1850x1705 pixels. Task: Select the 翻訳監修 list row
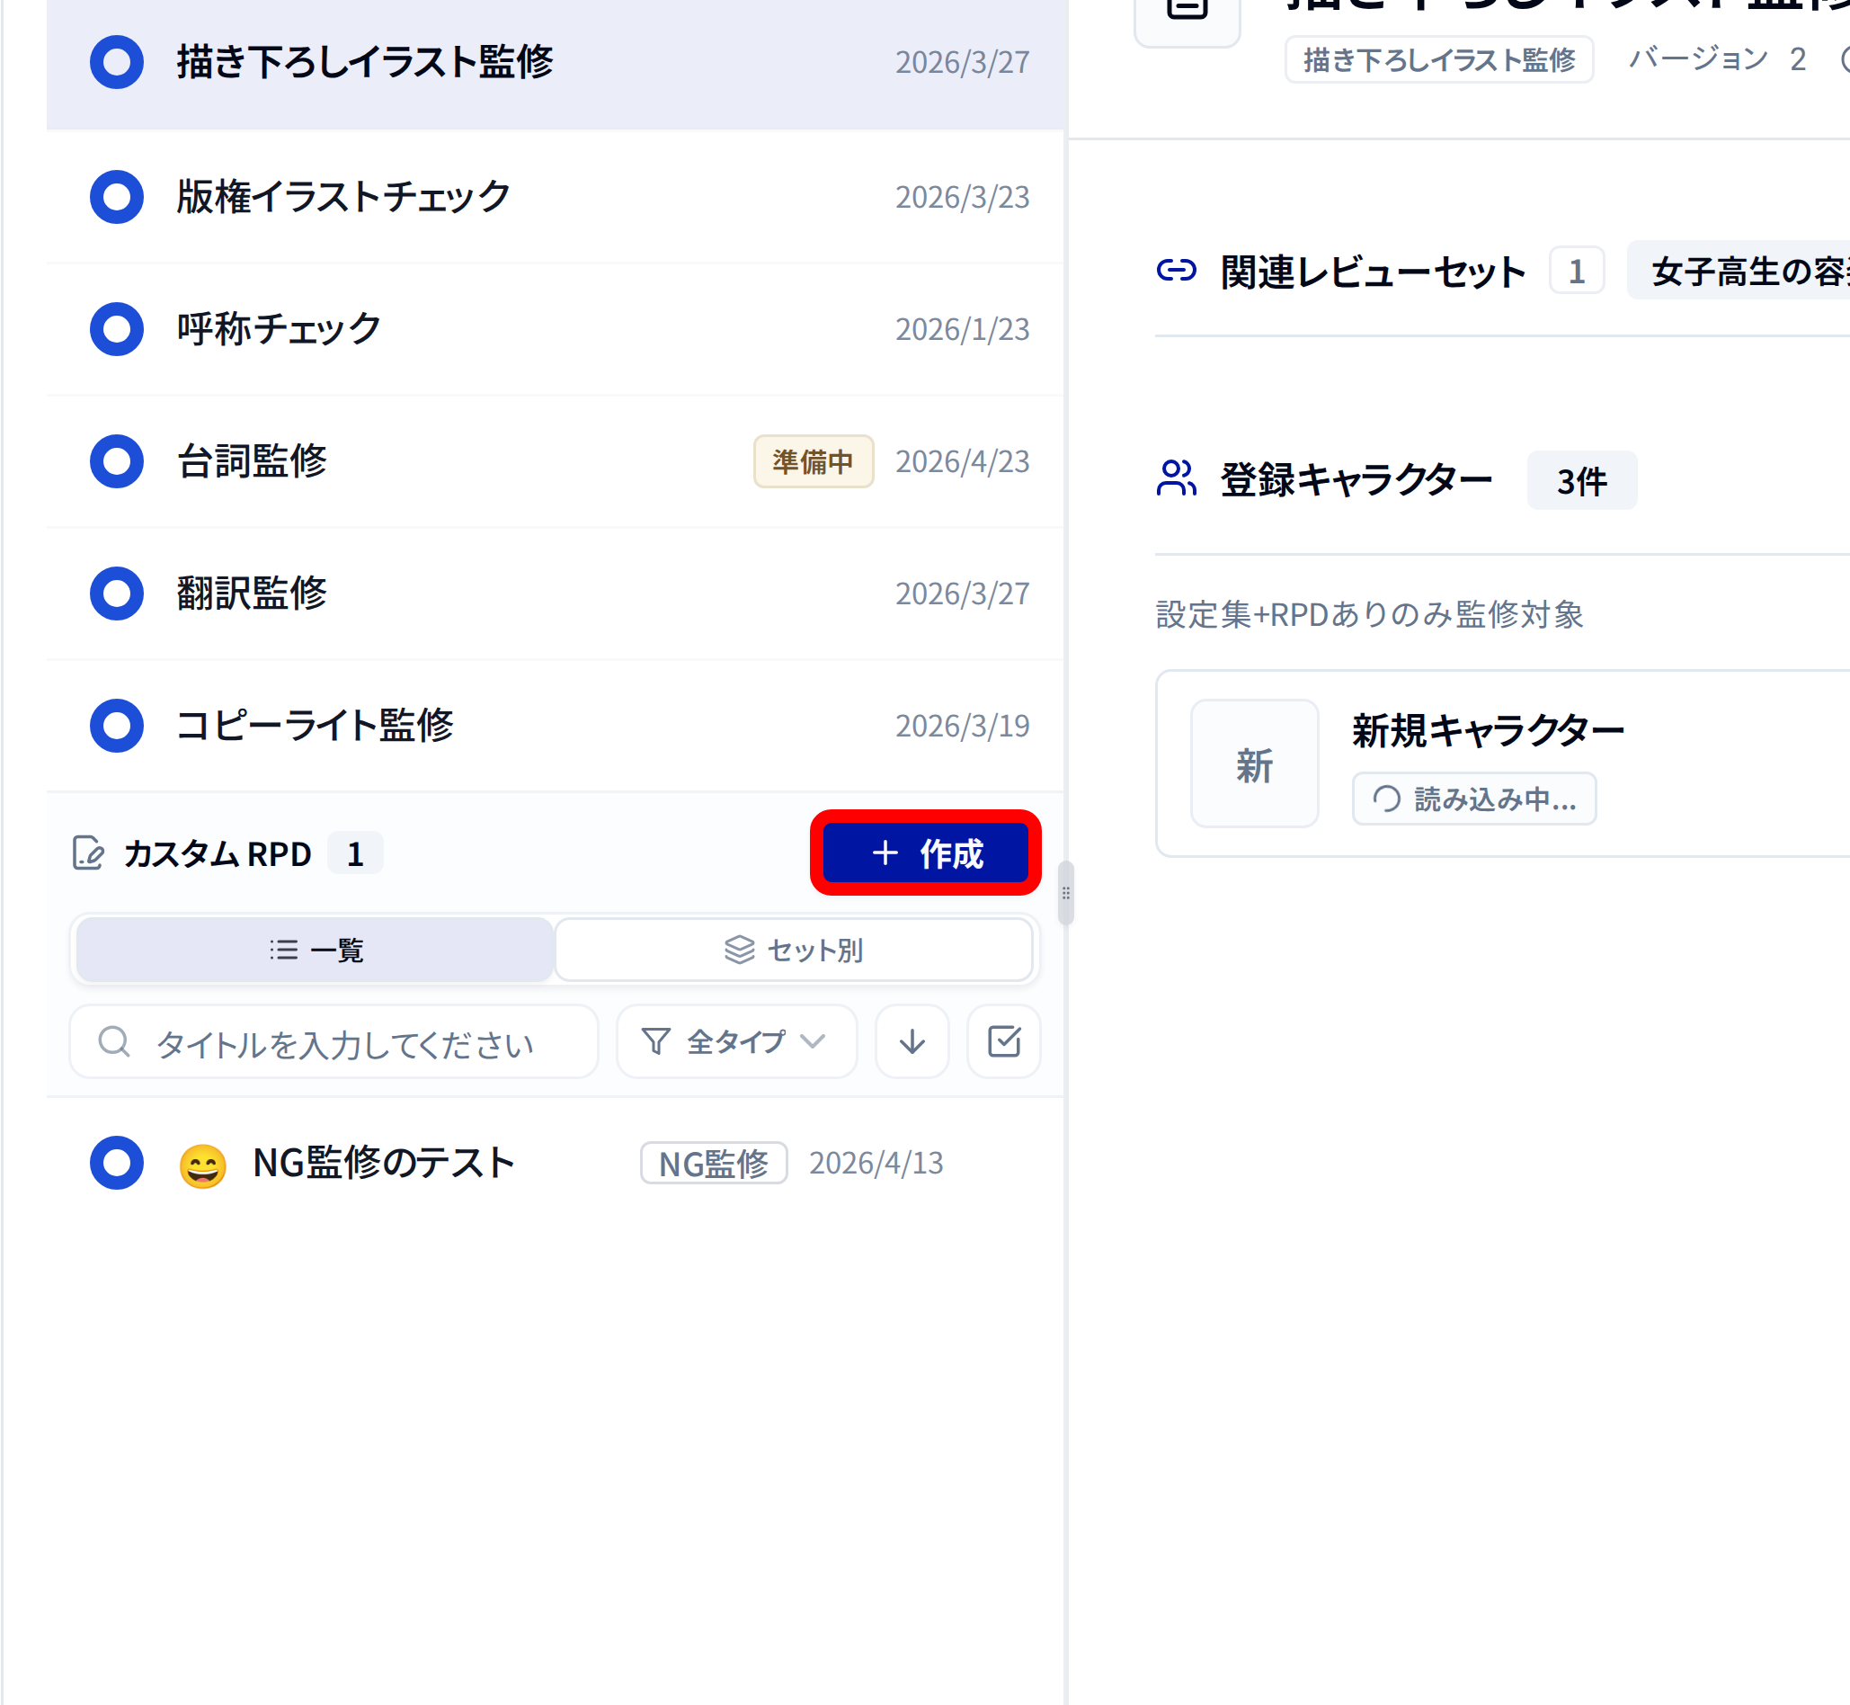point(556,594)
